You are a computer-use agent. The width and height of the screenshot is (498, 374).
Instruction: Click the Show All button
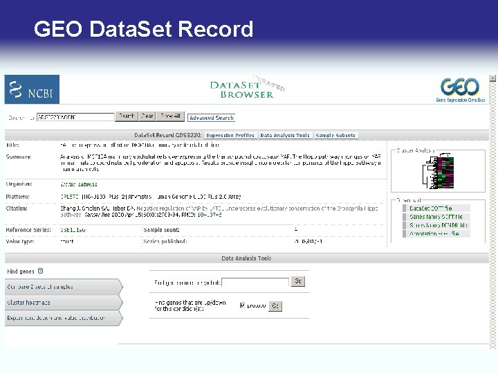[170, 116]
